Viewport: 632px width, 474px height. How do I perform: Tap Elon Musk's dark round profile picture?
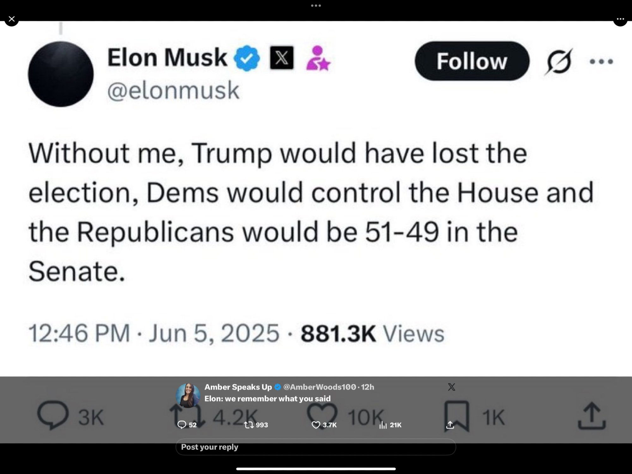(61, 74)
